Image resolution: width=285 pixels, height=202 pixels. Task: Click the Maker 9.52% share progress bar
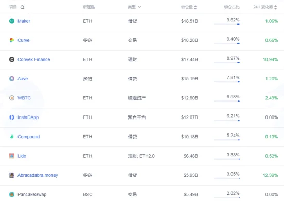tap(227, 24)
